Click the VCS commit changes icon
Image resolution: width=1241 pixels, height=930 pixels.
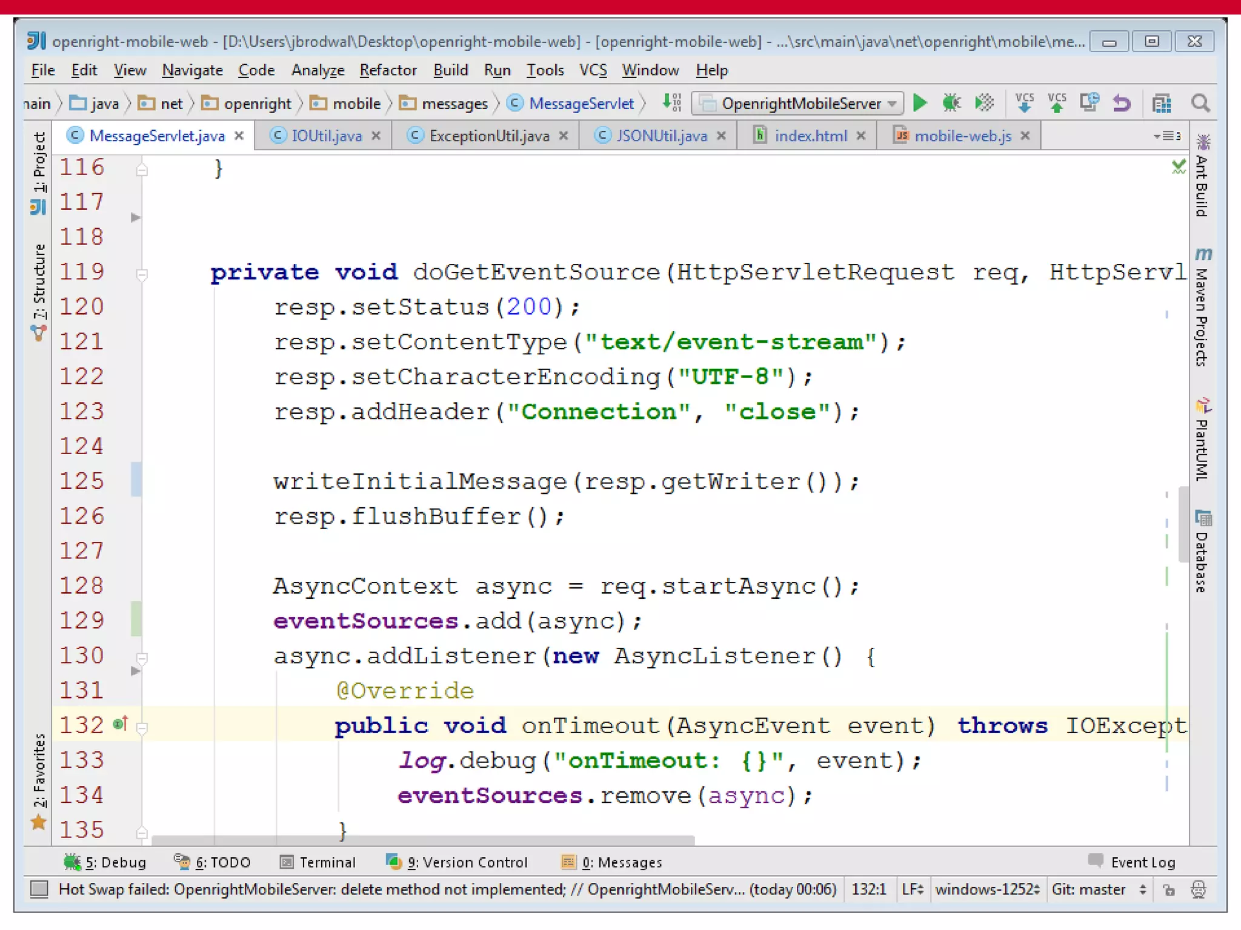pyautogui.click(x=1057, y=103)
